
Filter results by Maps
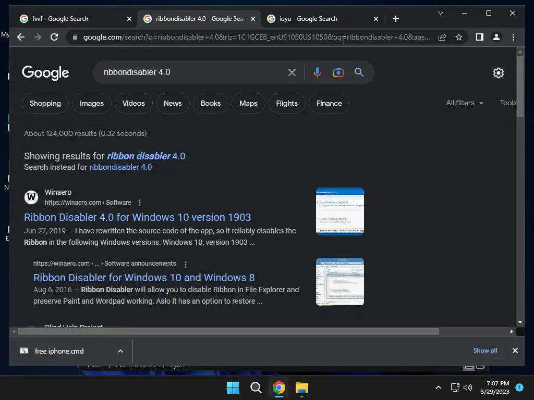pyautogui.click(x=248, y=103)
